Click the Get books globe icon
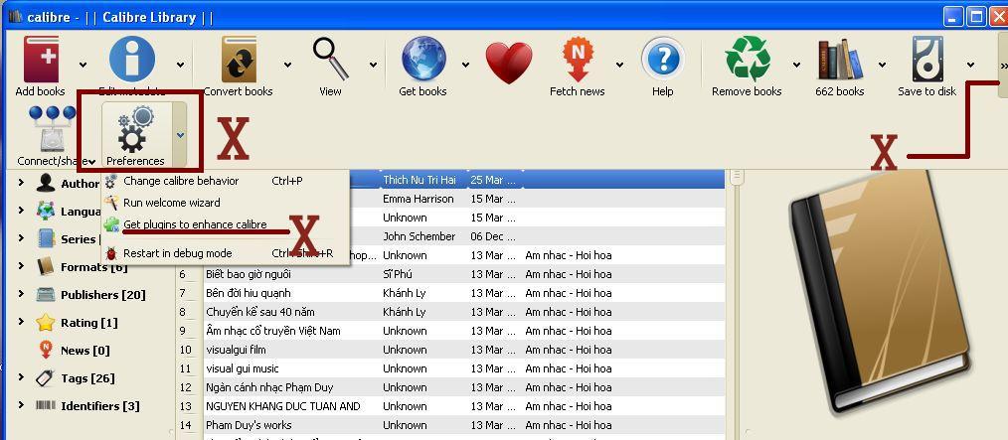 tap(423, 59)
